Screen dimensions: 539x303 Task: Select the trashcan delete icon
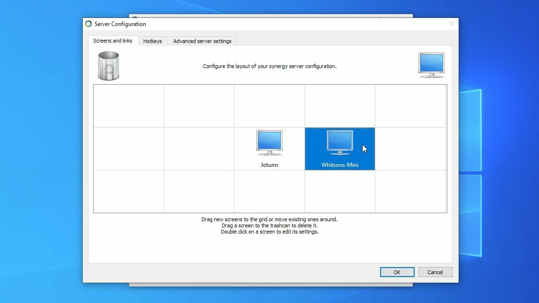[108, 66]
